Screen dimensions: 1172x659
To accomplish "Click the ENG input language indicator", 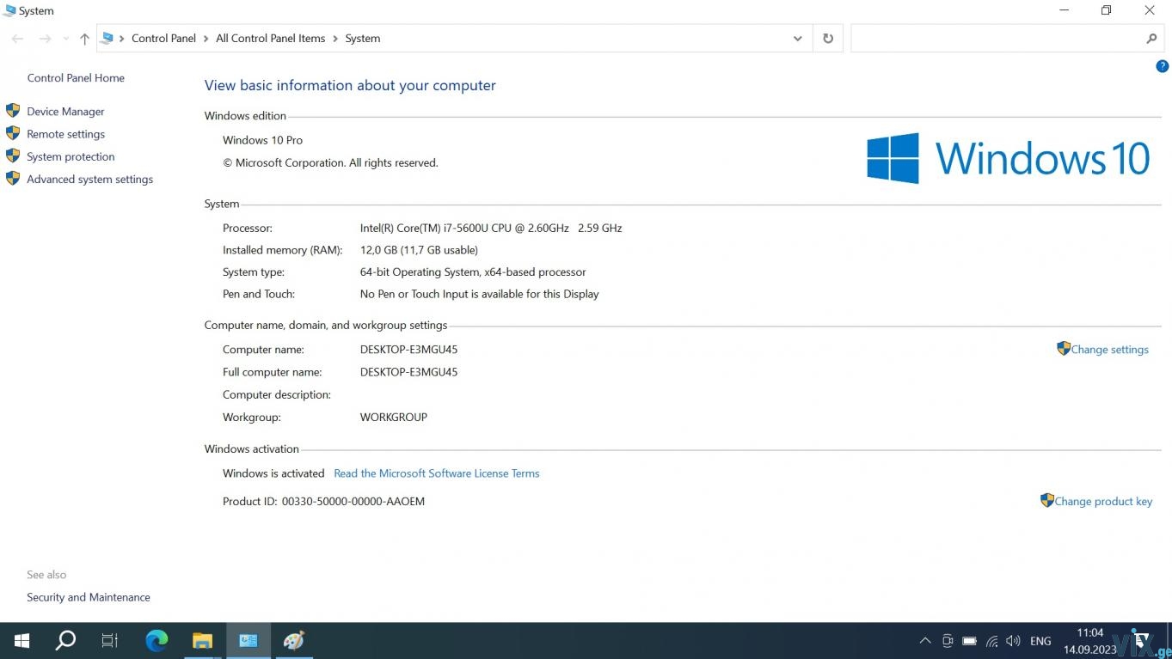I will point(1040,641).
